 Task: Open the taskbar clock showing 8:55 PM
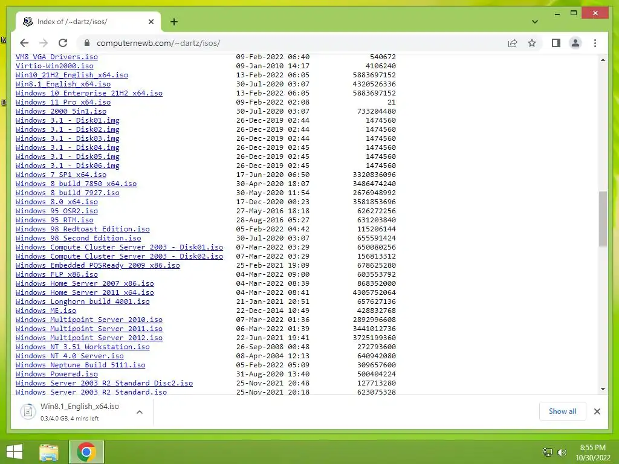[593, 453]
